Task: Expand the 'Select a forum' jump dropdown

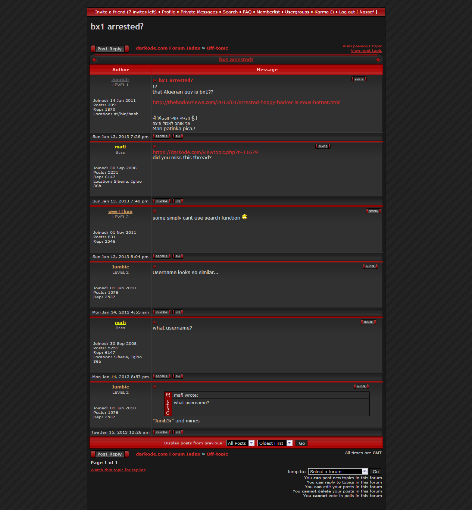Action: [338, 472]
